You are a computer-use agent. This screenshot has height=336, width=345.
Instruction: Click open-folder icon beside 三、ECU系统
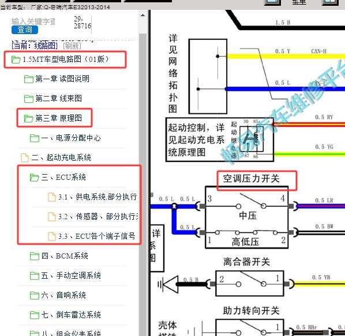pyautogui.click(x=35, y=178)
